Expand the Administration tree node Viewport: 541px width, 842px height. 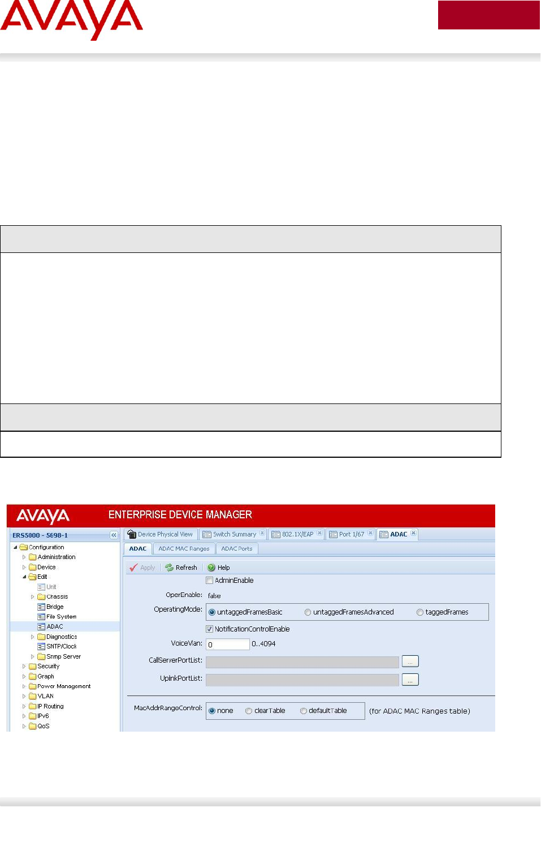point(24,557)
